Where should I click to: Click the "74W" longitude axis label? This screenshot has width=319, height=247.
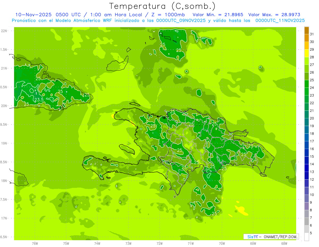point(97,244)
